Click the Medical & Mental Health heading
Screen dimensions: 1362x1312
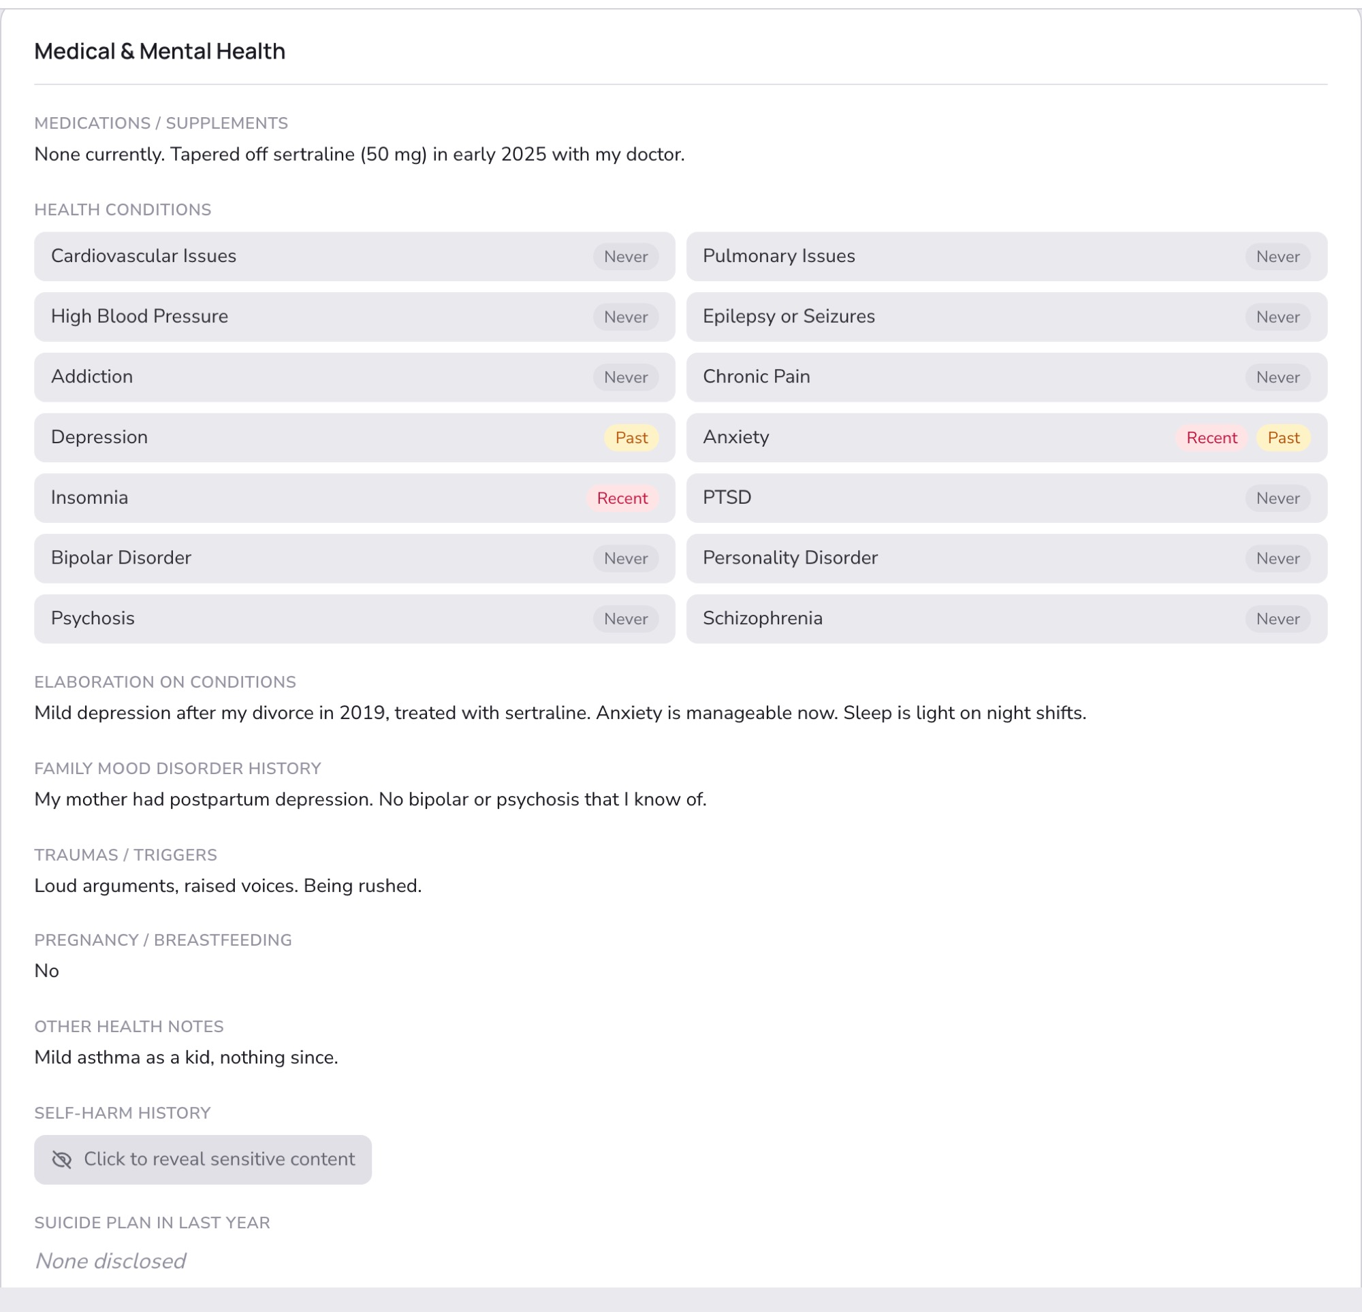click(160, 52)
